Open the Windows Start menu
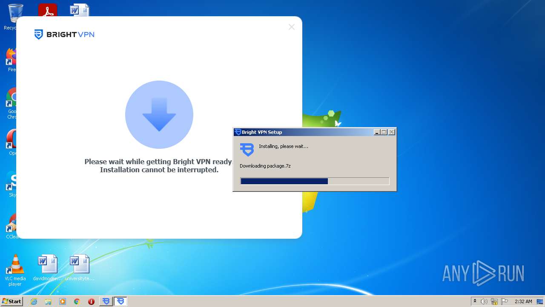The width and height of the screenshot is (545, 307). [x=11, y=301]
